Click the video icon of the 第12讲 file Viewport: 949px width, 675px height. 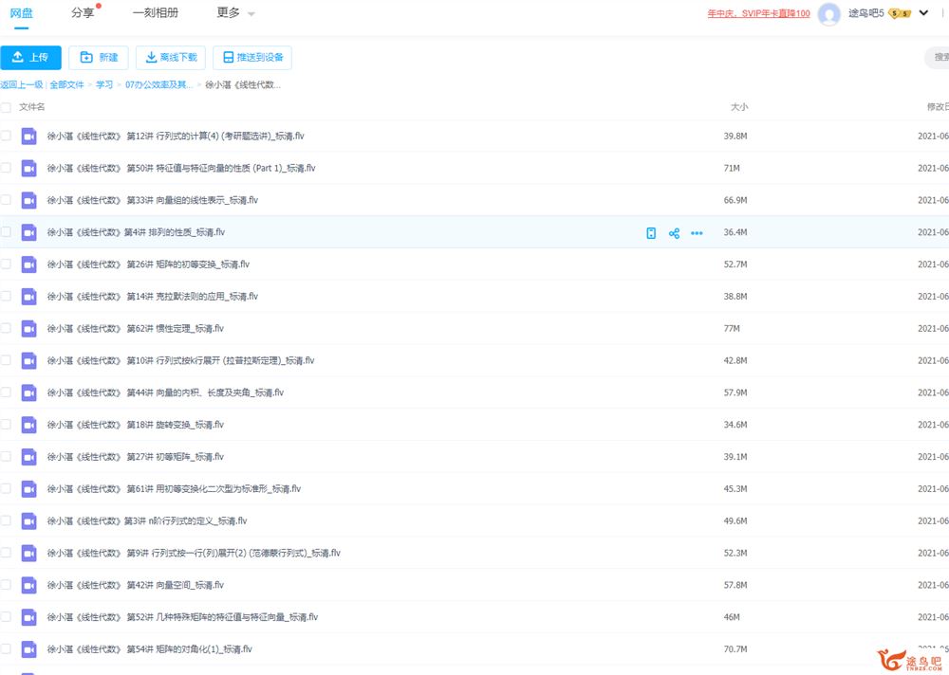(x=29, y=137)
